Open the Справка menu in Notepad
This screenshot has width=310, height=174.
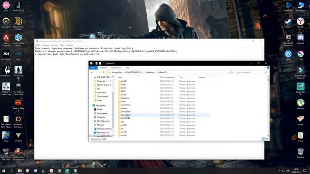click(x=69, y=45)
